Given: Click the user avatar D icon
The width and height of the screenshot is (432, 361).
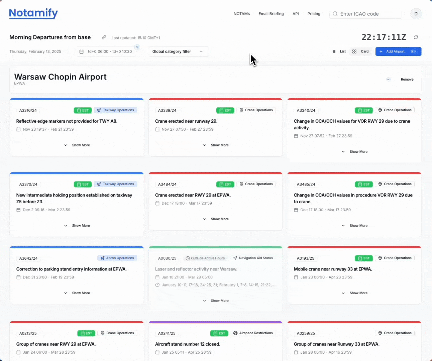Looking at the screenshot, I should [416, 14].
